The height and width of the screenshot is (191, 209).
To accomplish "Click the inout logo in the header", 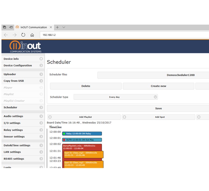I will pyautogui.click(x=25, y=46).
